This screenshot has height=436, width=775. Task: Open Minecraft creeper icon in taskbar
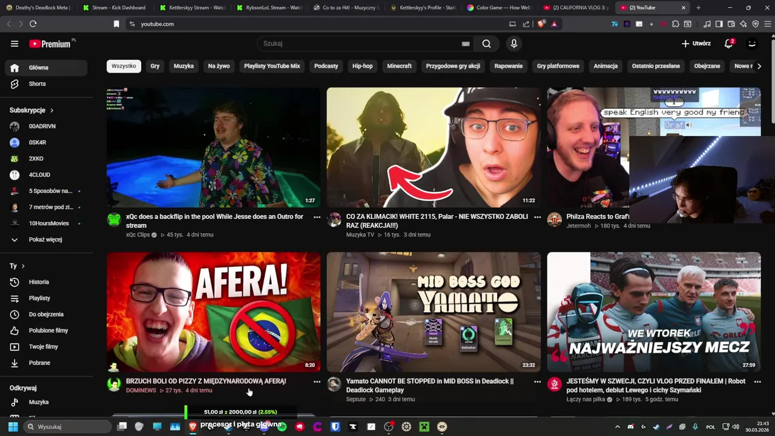(424, 427)
